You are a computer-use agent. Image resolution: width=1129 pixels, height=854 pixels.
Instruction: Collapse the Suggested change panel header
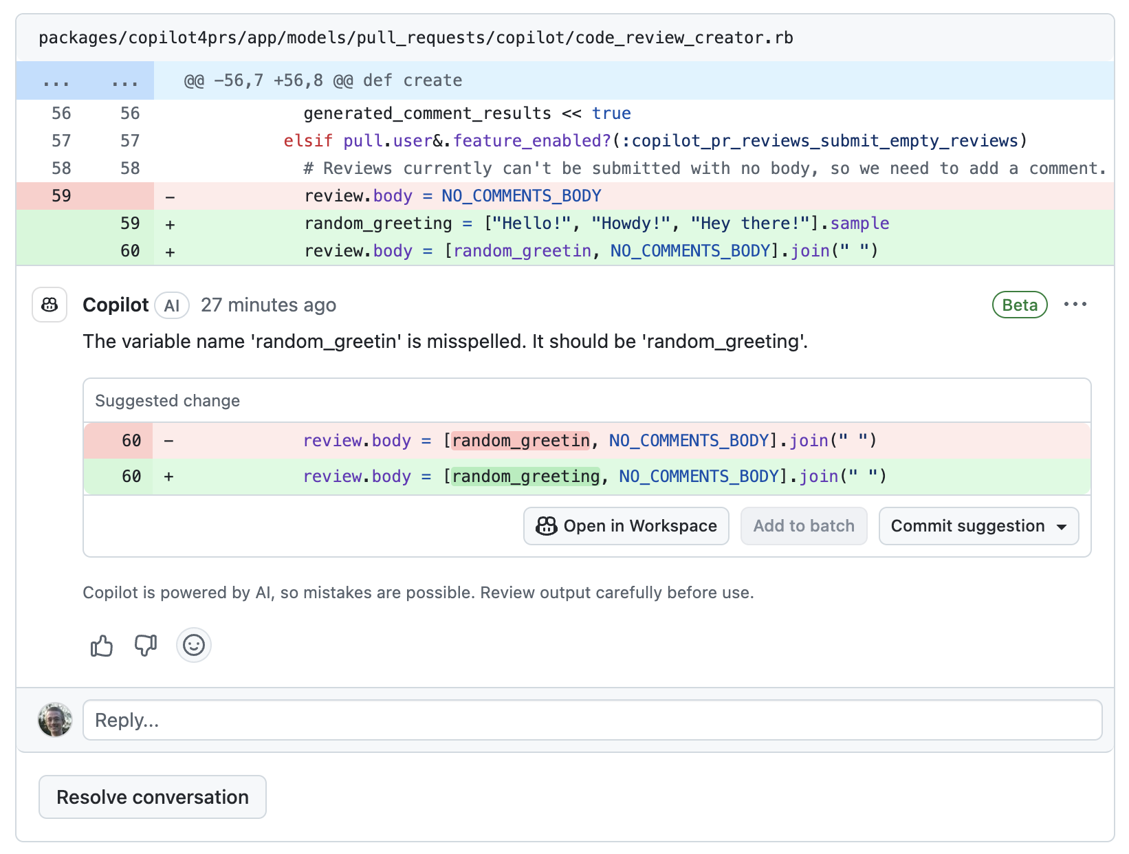click(x=167, y=400)
